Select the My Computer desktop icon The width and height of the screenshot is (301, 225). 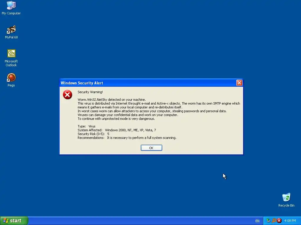(x=11, y=8)
